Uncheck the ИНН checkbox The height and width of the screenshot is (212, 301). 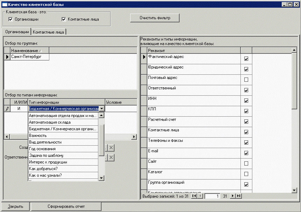(246, 101)
